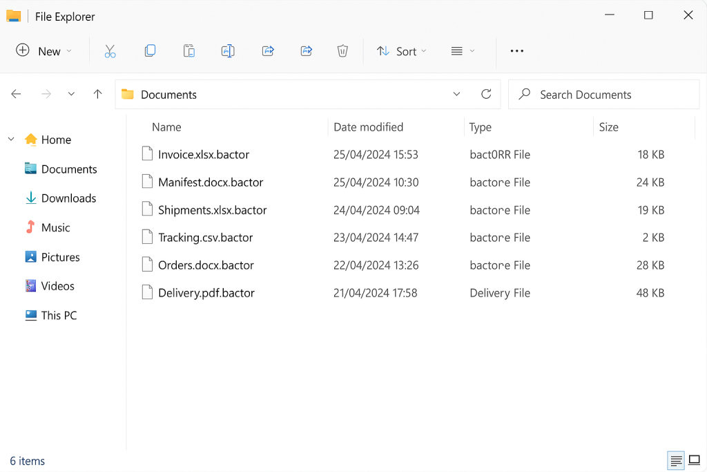Switch to the details view toggle
This screenshot has height=472, width=707.
pos(676,460)
